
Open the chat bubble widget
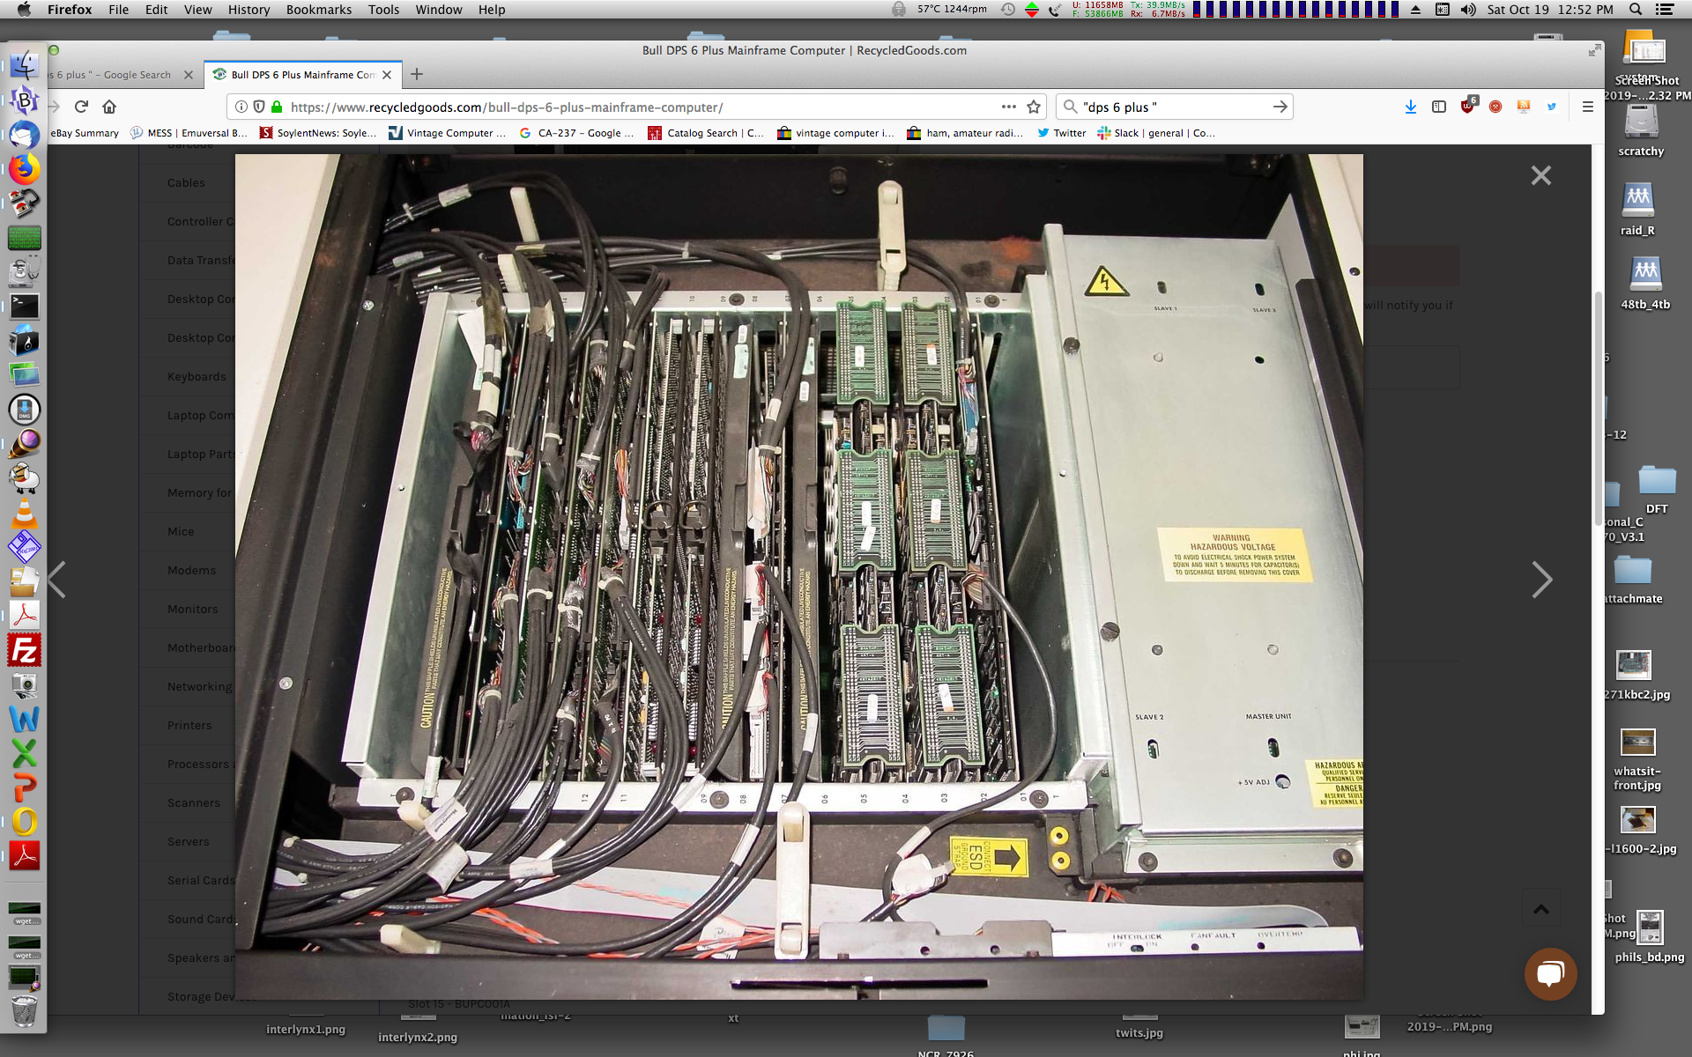point(1550,973)
